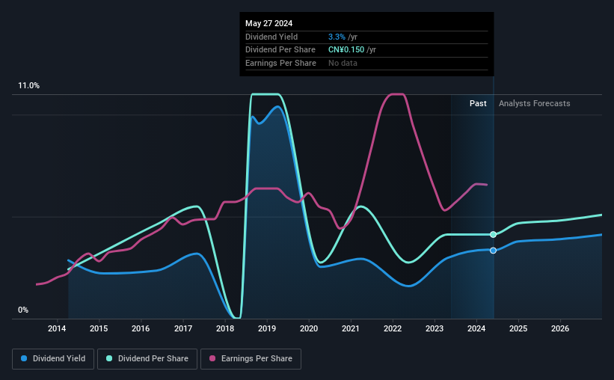This screenshot has width=614, height=380.
Task: Click the 2015 x-axis label
Action: [99, 328]
